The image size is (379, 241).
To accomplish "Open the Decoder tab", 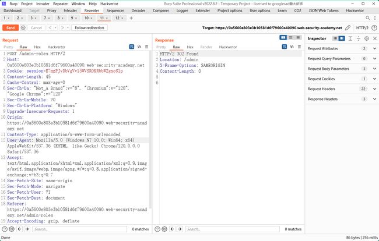I will 139,10.
